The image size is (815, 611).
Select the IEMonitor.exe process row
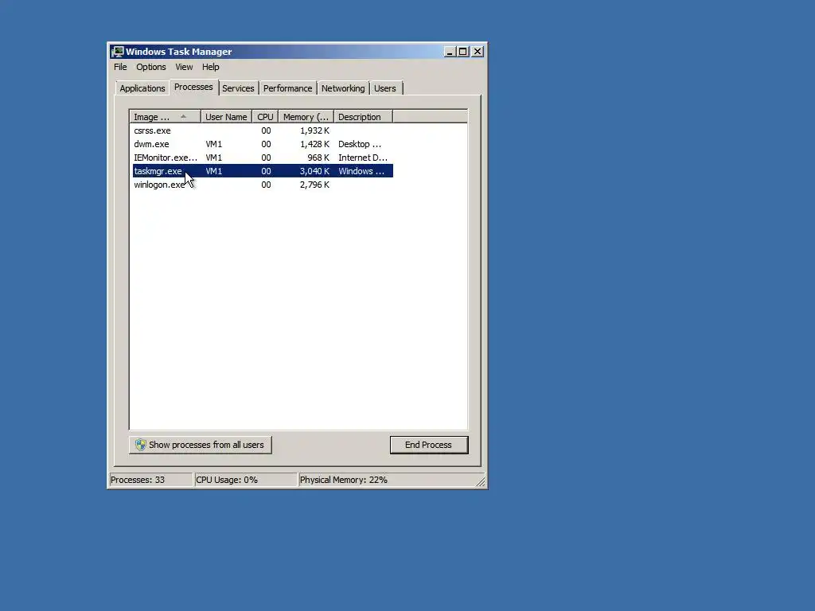coord(263,158)
